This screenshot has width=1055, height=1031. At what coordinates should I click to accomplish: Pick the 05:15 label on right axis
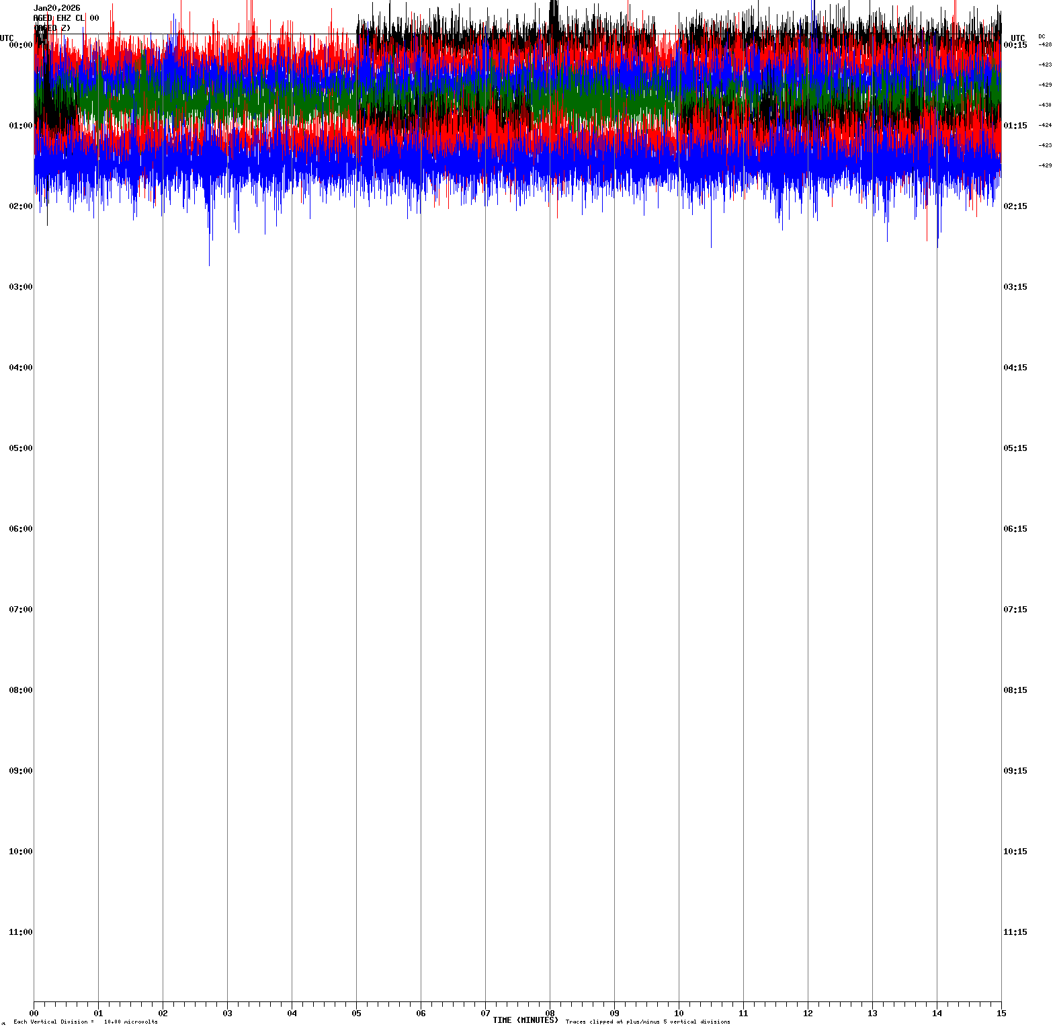click(1015, 448)
